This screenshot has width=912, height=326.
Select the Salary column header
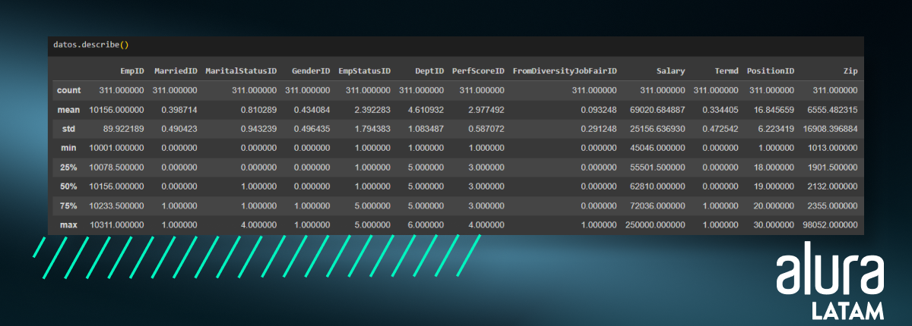(671, 71)
